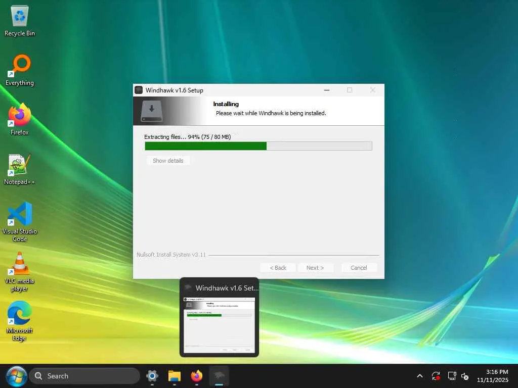The image size is (518, 388).
Task: Open the sync update tray icon
Action: tap(436, 376)
